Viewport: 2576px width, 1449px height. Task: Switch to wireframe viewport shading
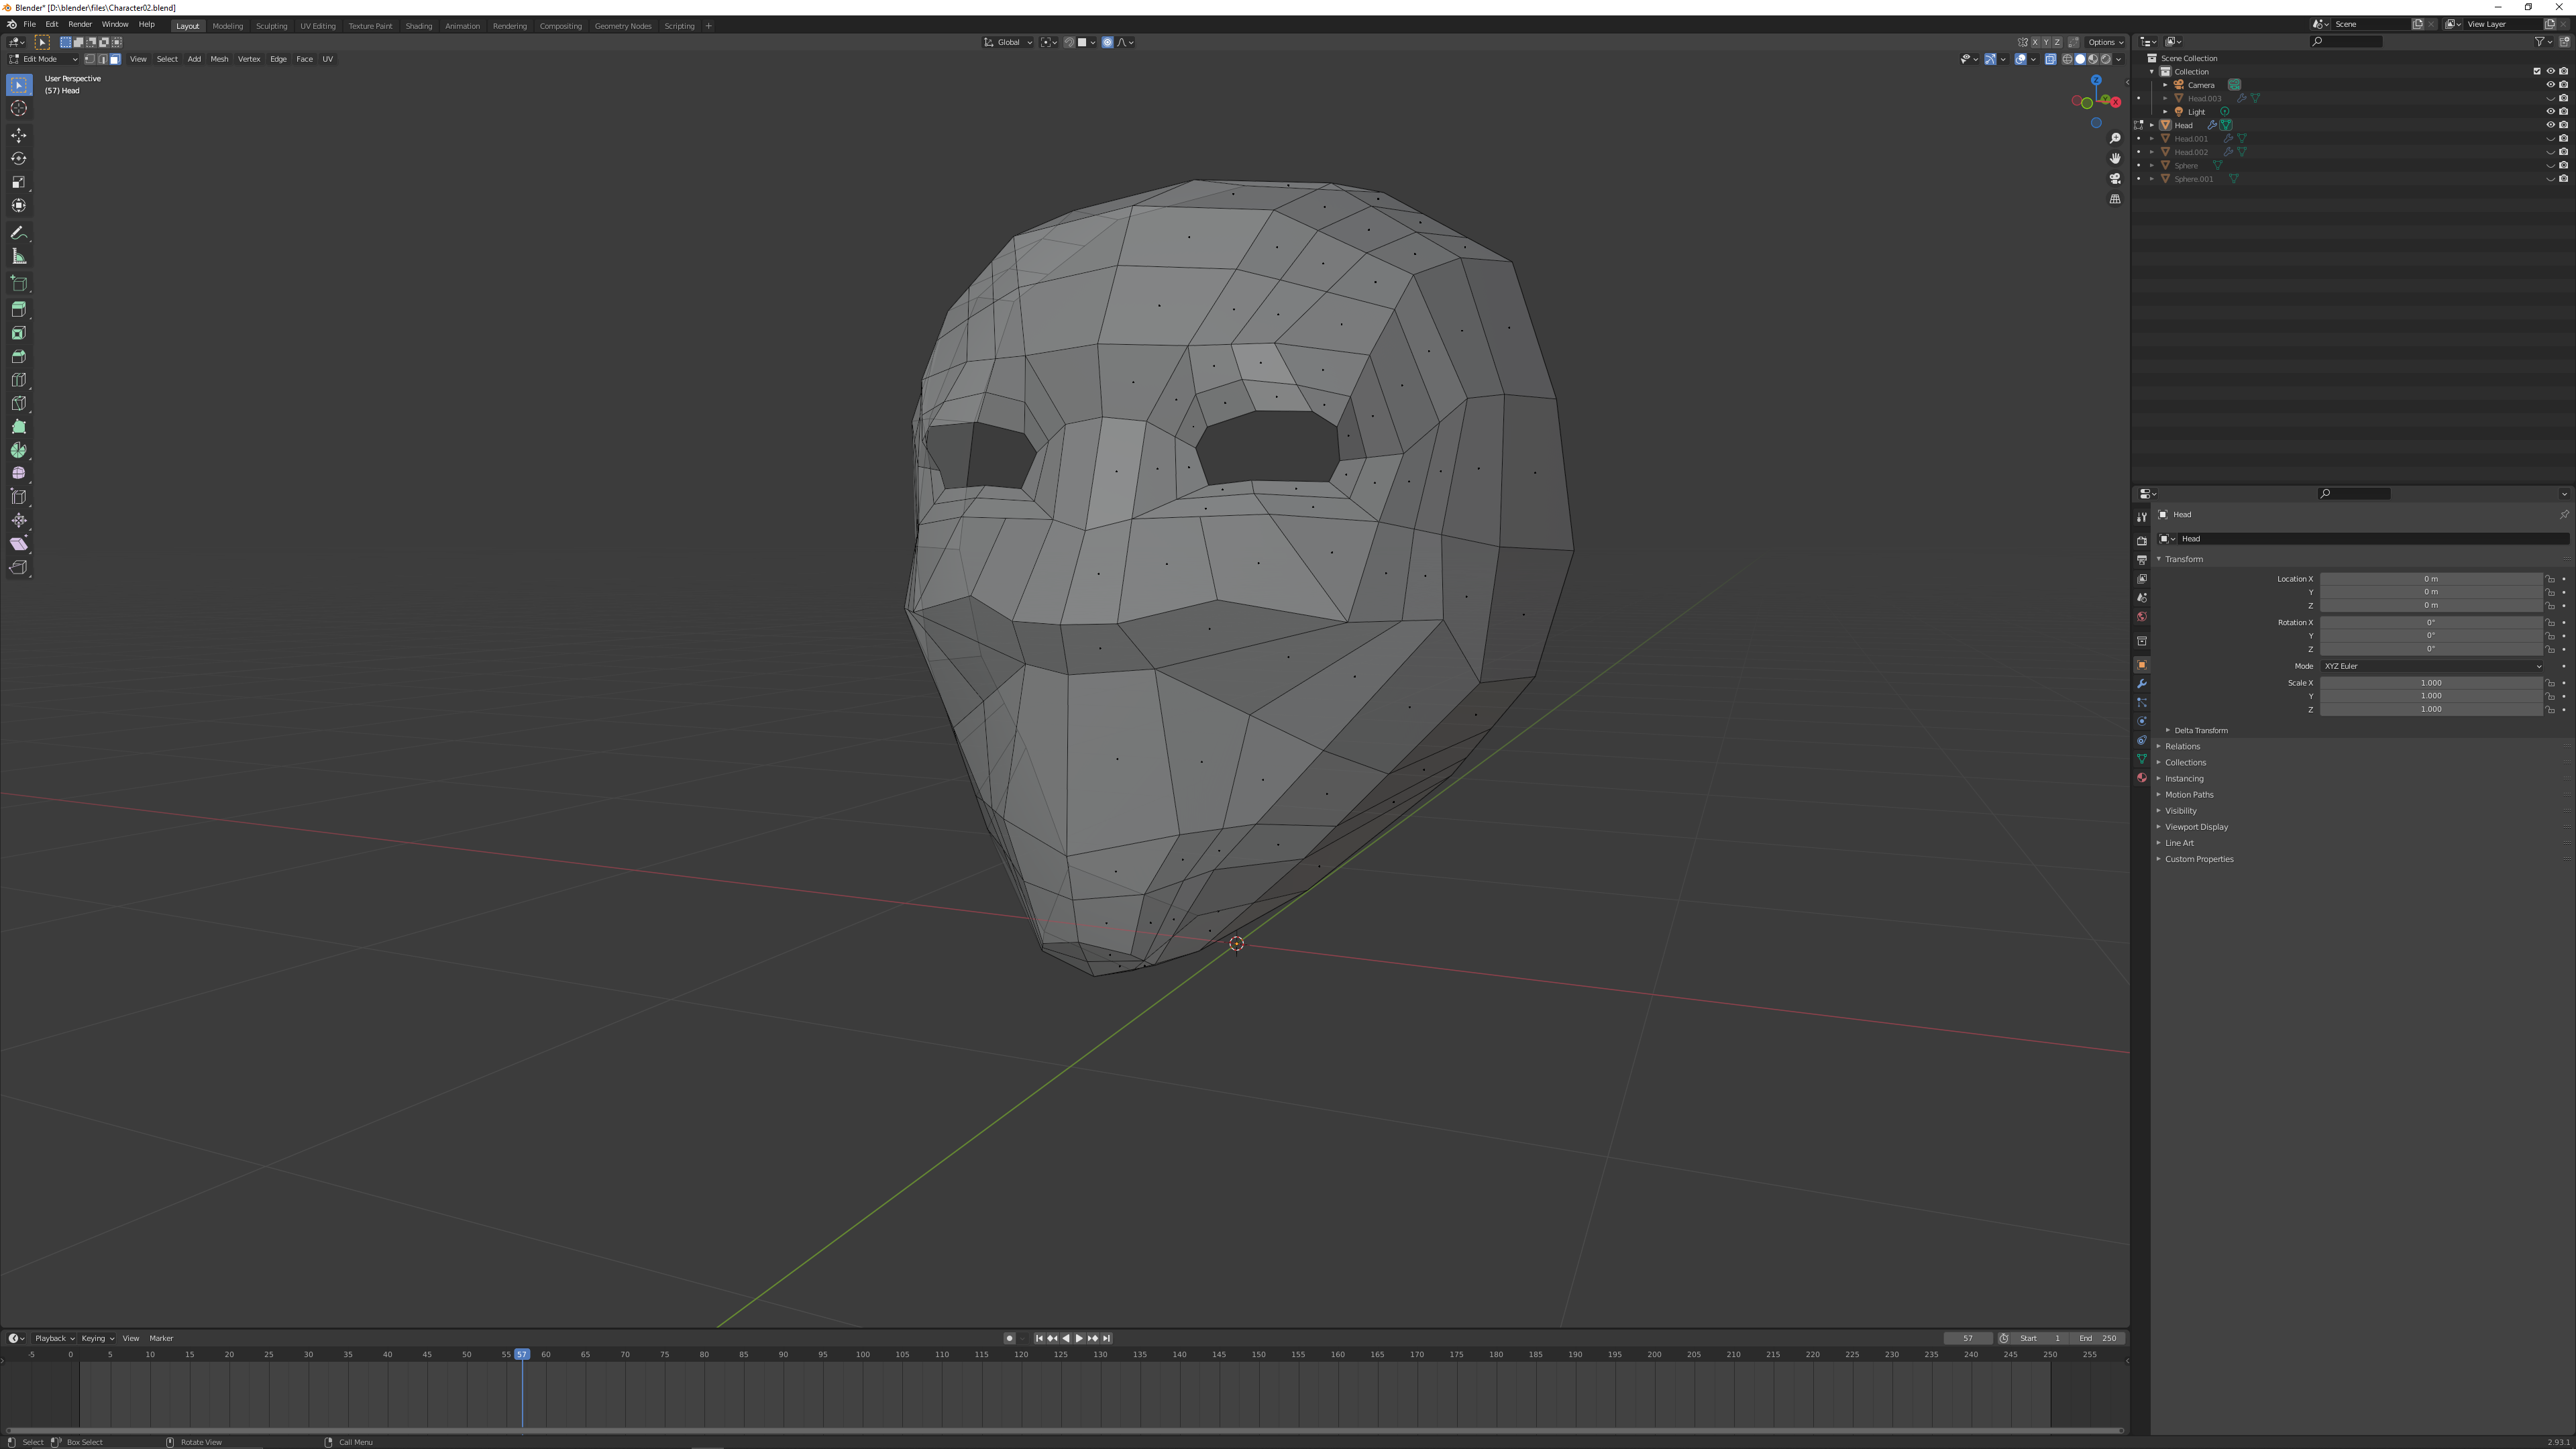tap(2068, 59)
